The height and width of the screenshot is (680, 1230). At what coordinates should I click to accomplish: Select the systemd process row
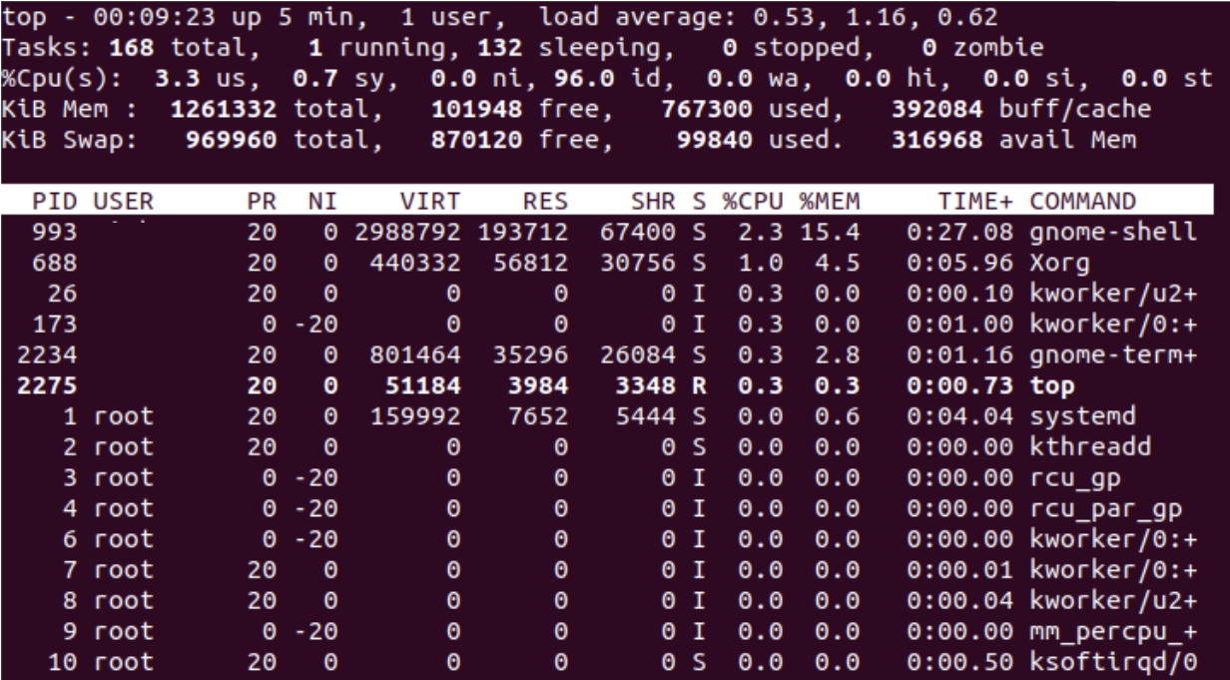[x=599, y=413]
